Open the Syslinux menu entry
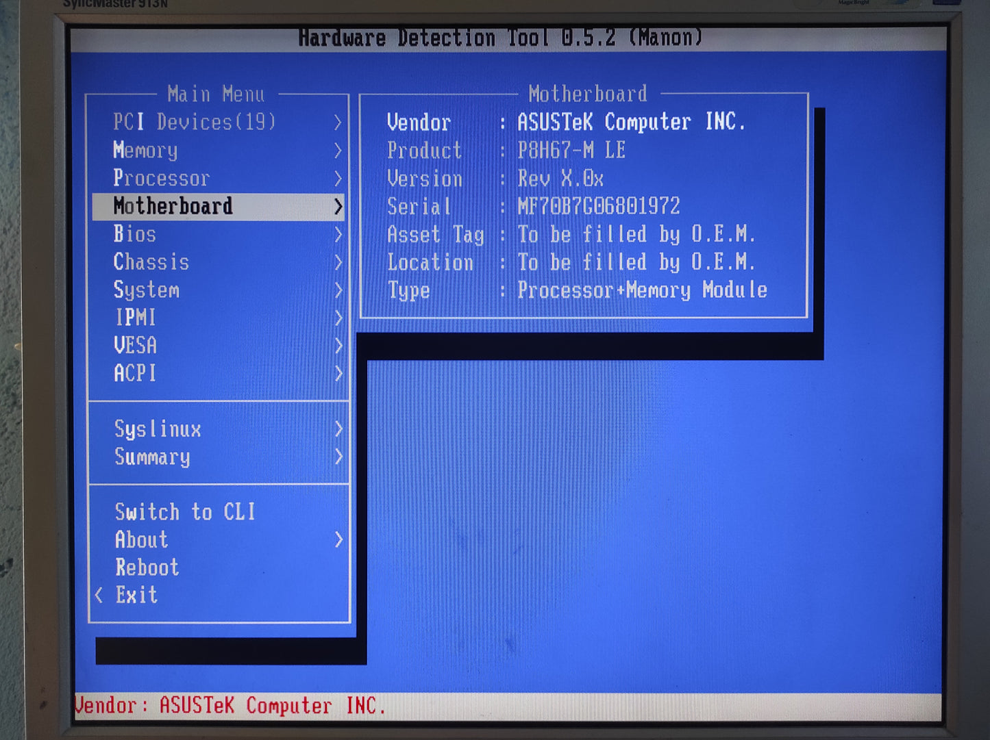 [x=158, y=429]
